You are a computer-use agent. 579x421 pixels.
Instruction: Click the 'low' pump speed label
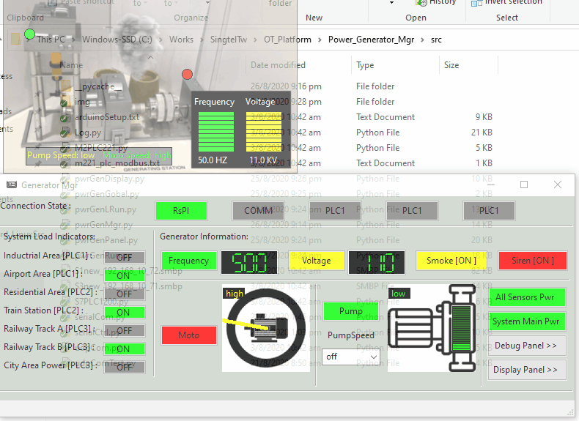(399, 294)
